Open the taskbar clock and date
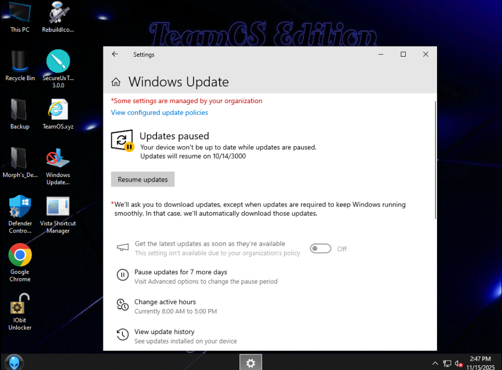 coord(480,363)
